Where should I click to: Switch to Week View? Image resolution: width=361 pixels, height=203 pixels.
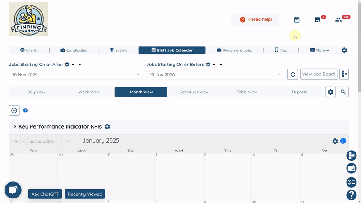tap(88, 92)
